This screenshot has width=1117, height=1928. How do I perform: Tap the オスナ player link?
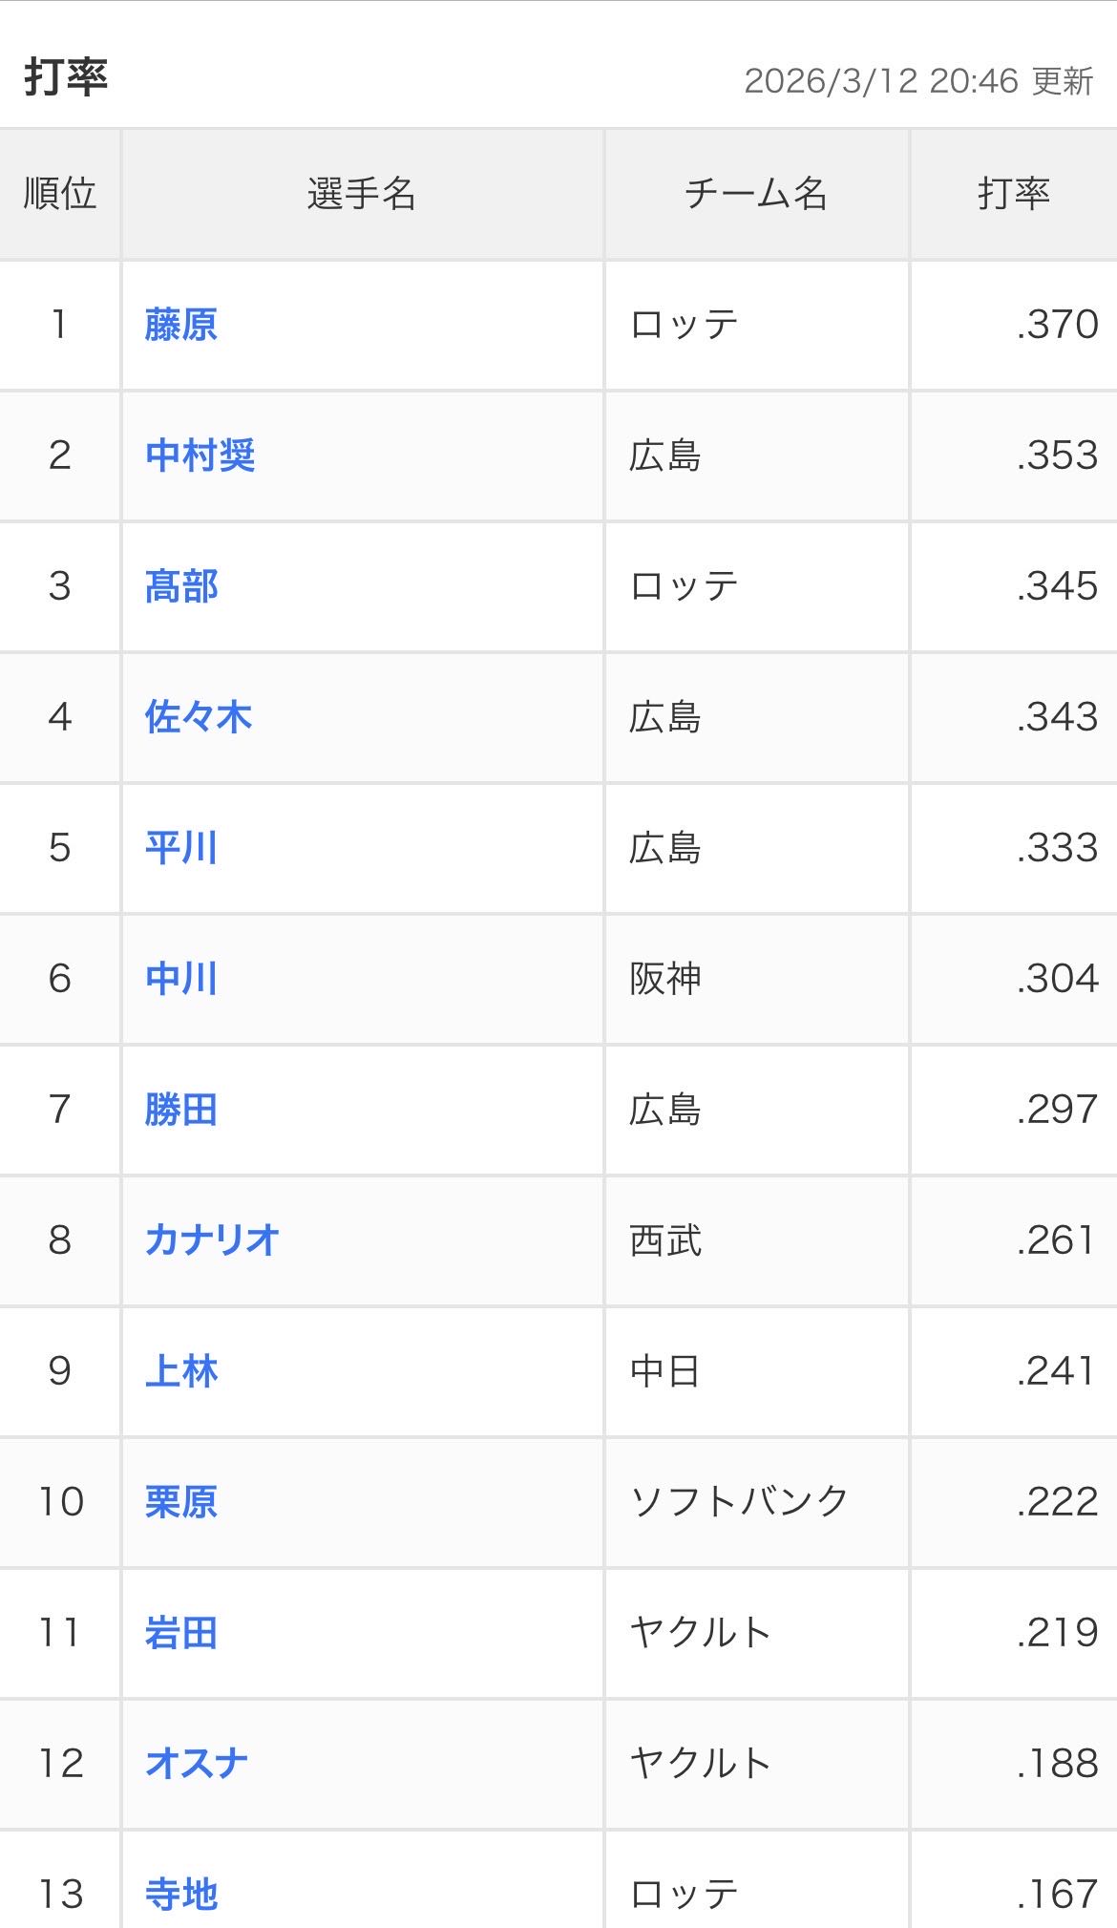click(196, 1764)
